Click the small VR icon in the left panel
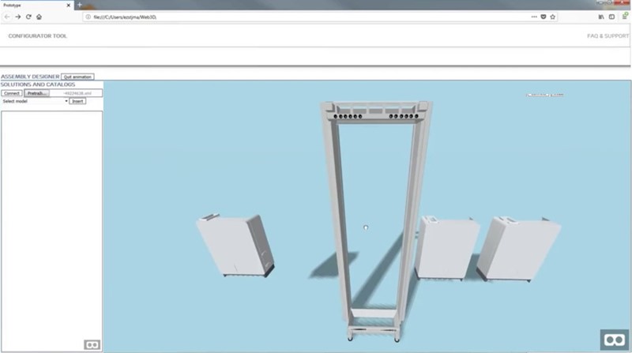632x353 pixels. (92, 344)
